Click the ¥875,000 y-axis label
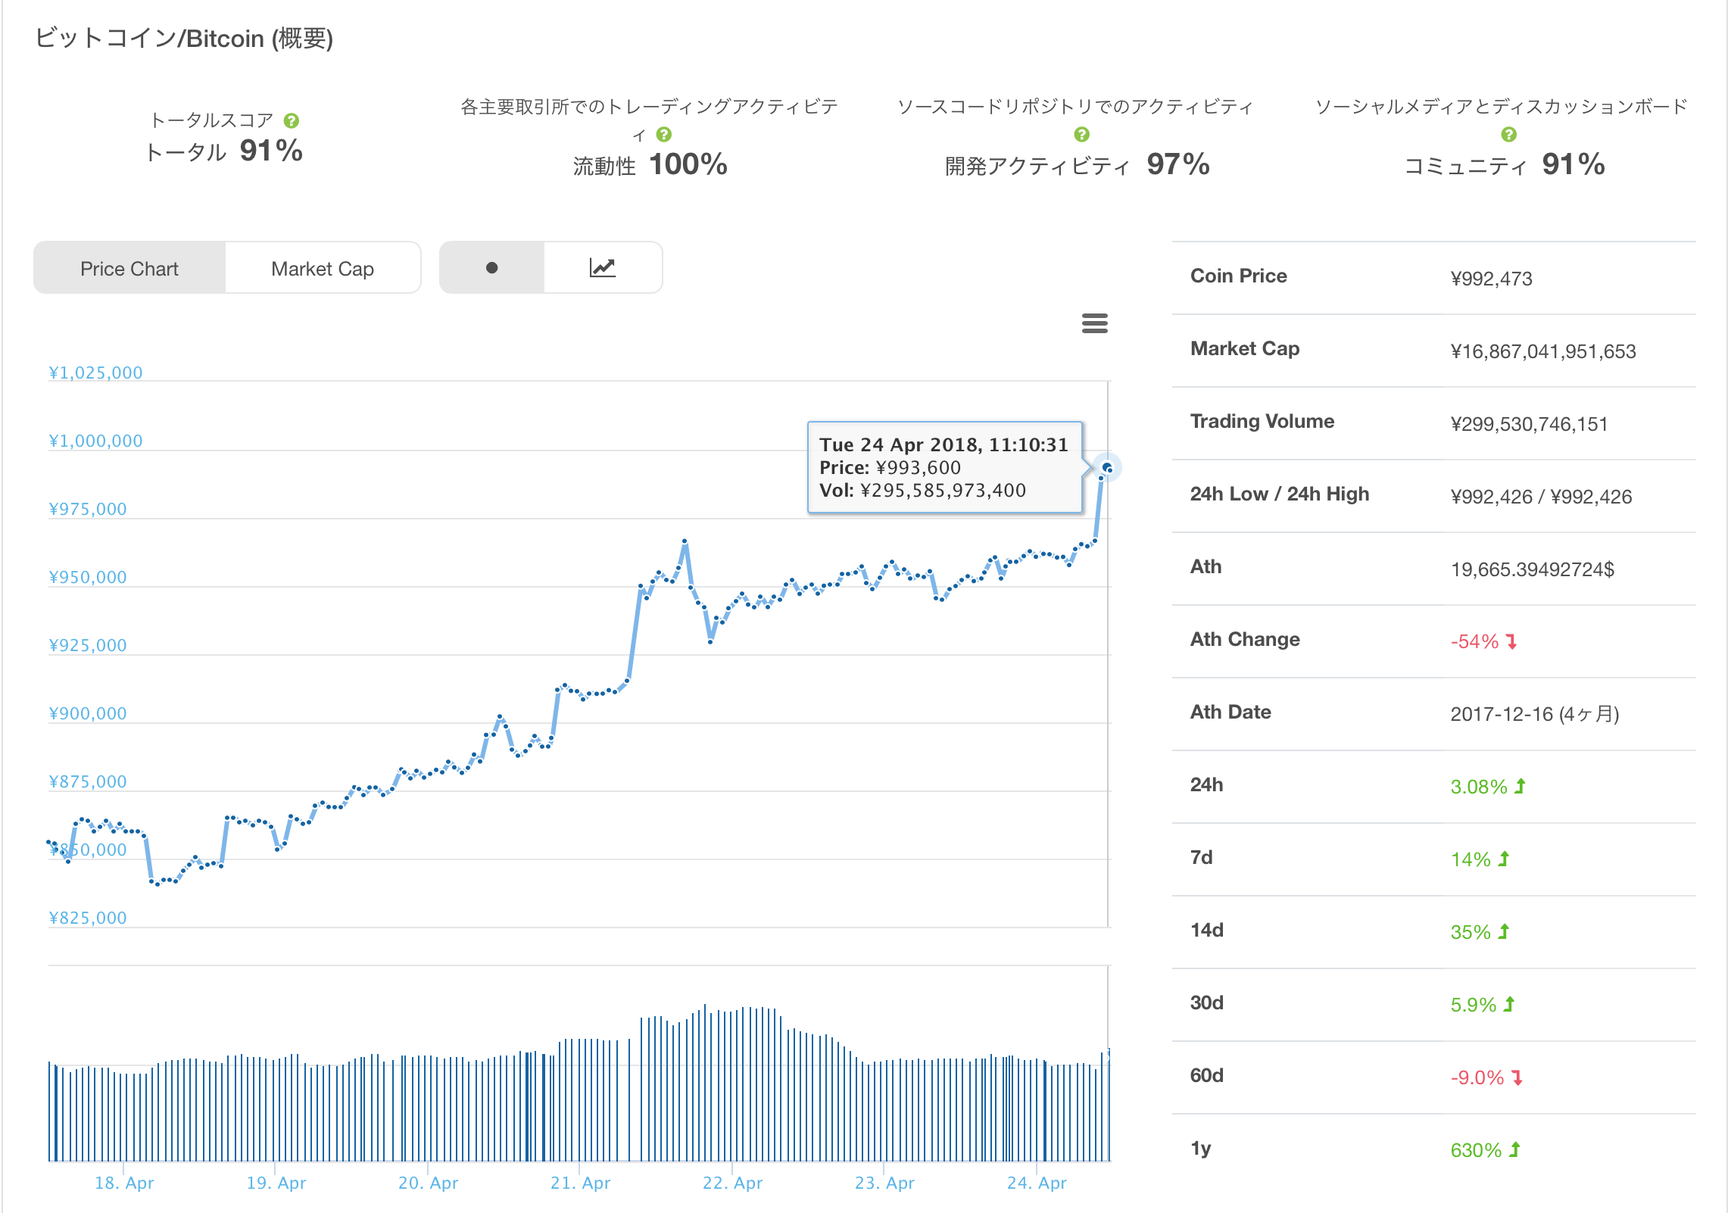 pyautogui.click(x=88, y=781)
